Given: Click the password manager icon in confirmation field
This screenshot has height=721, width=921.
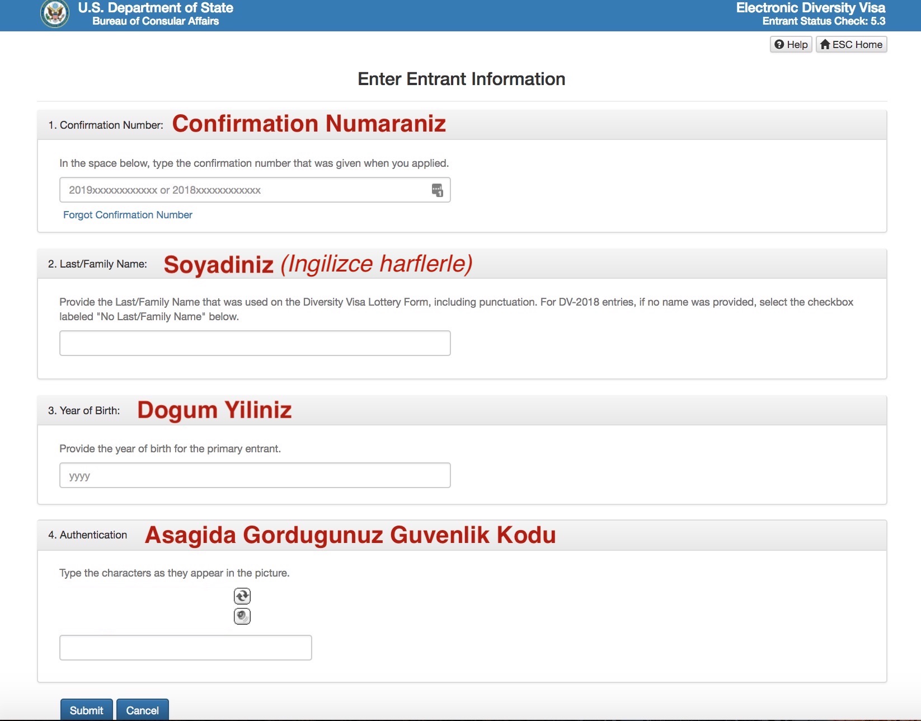Looking at the screenshot, I should [438, 190].
